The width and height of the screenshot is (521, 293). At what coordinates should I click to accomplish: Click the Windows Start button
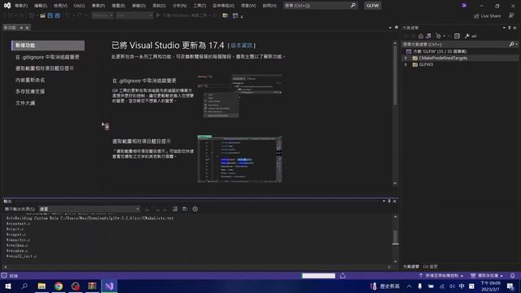click(8, 286)
